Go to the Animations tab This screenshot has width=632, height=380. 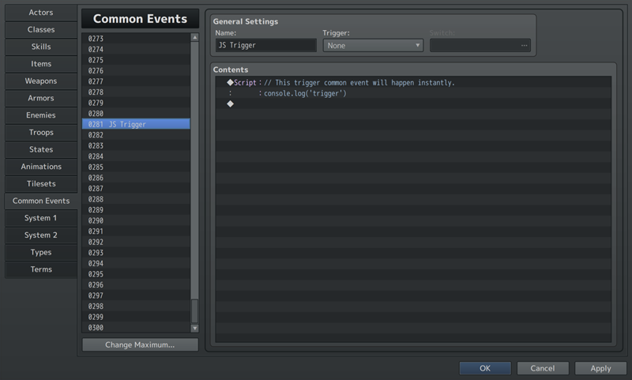[41, 167]
